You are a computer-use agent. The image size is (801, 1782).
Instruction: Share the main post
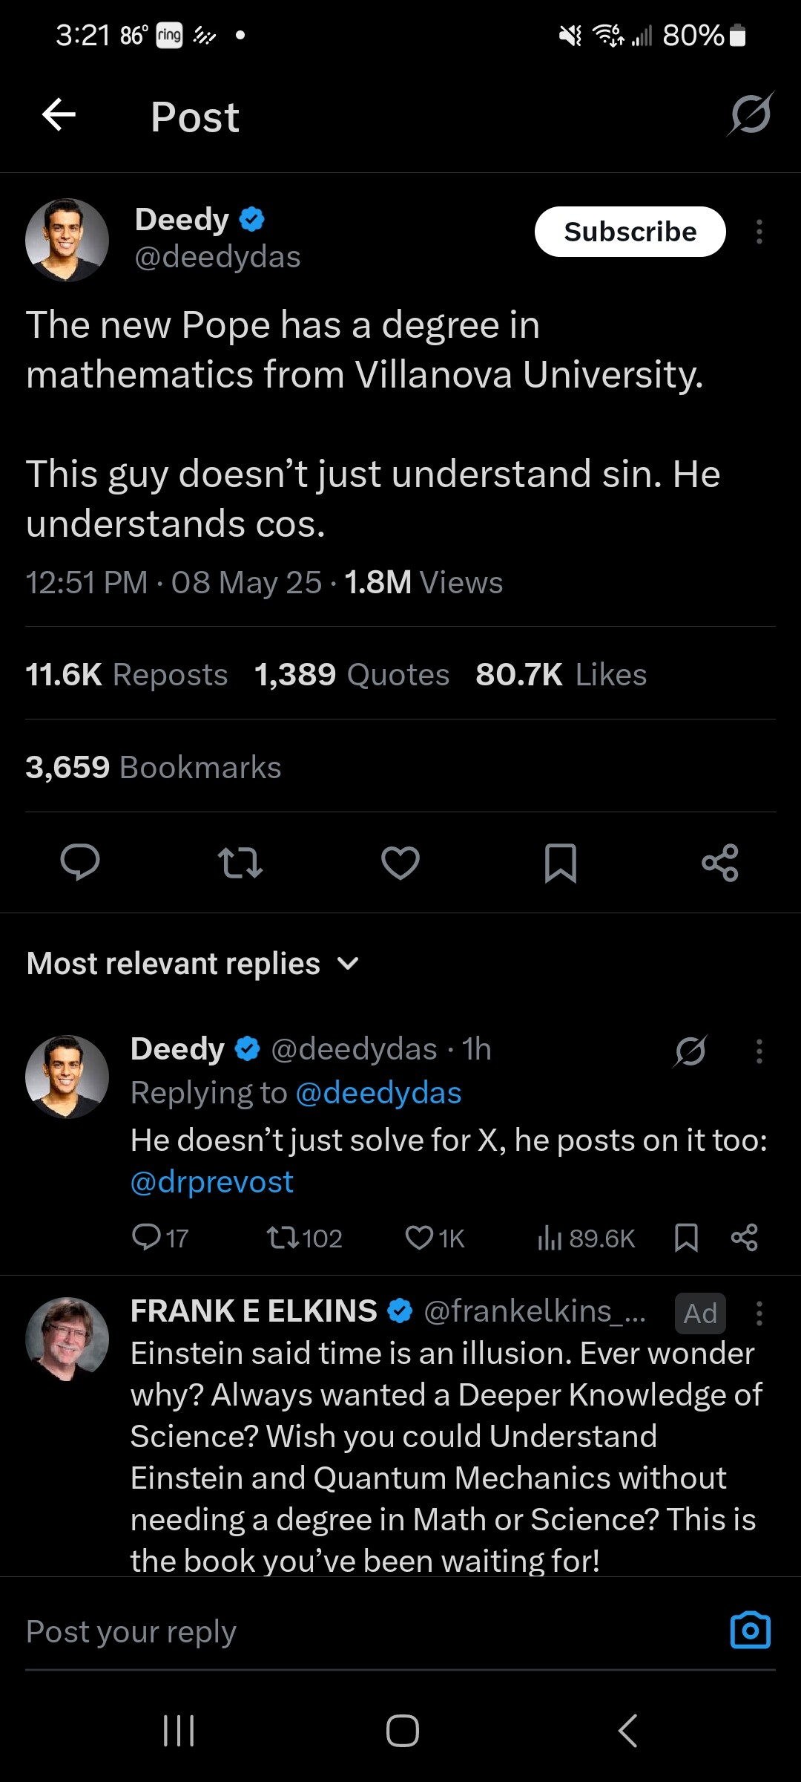[720, 863]
